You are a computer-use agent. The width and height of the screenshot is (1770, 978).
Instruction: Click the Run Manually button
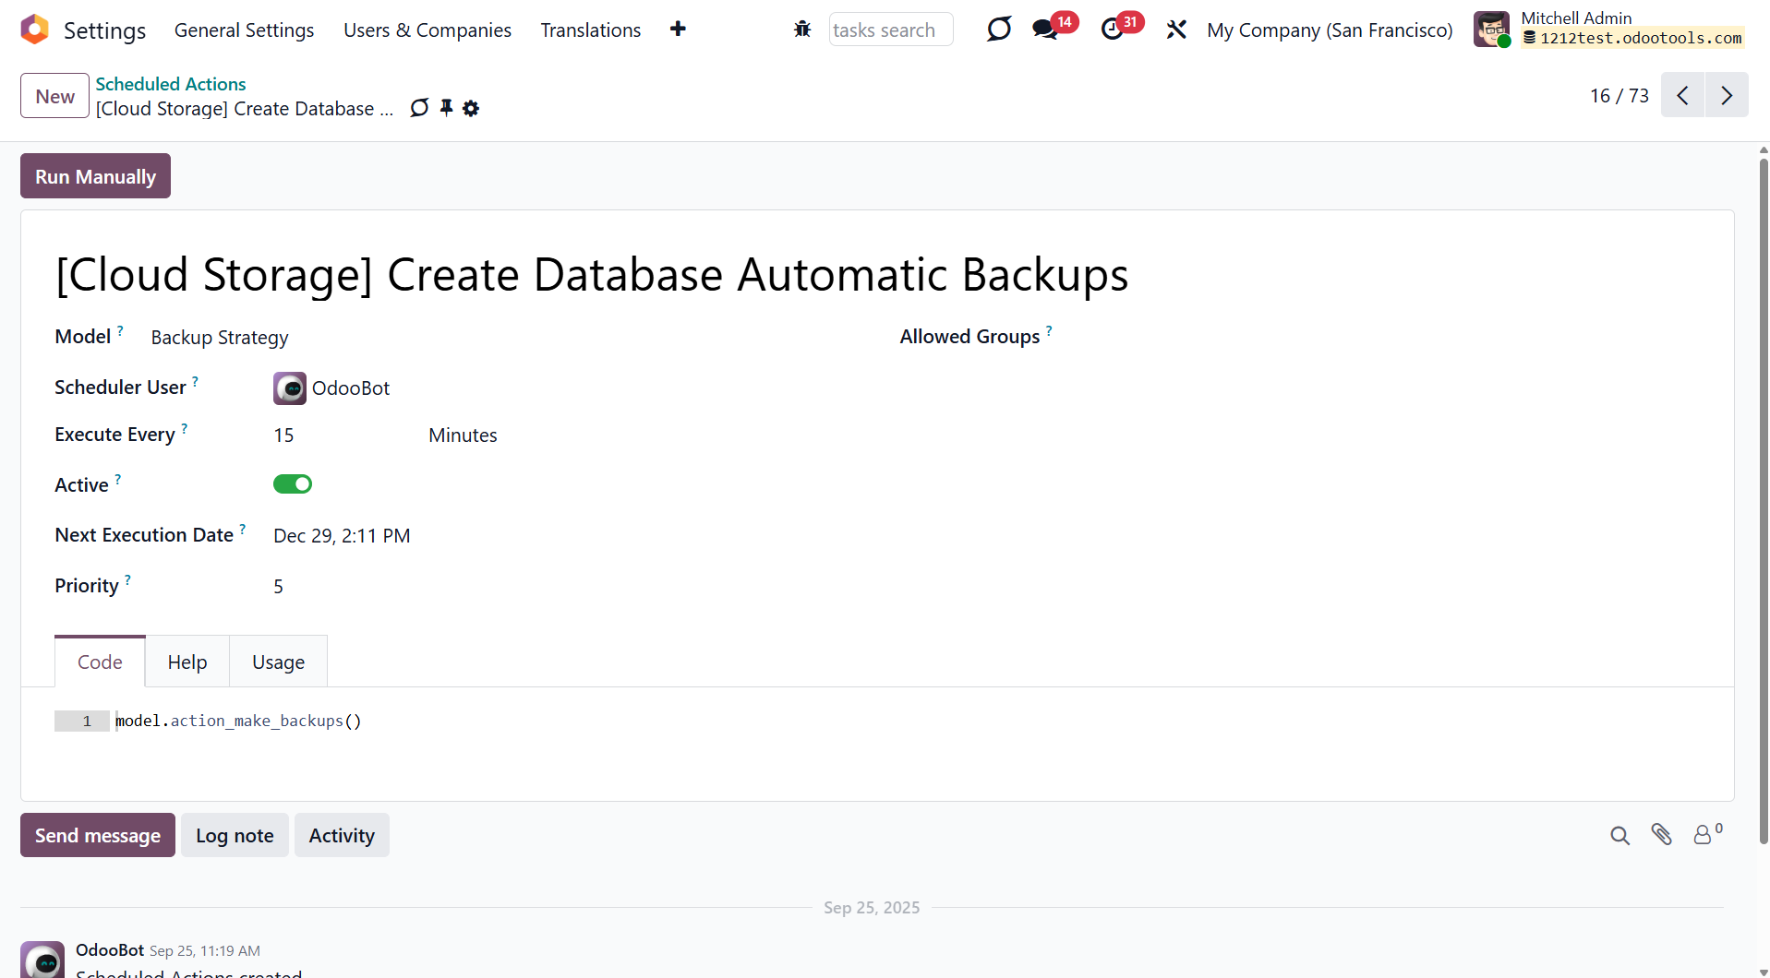95,176
